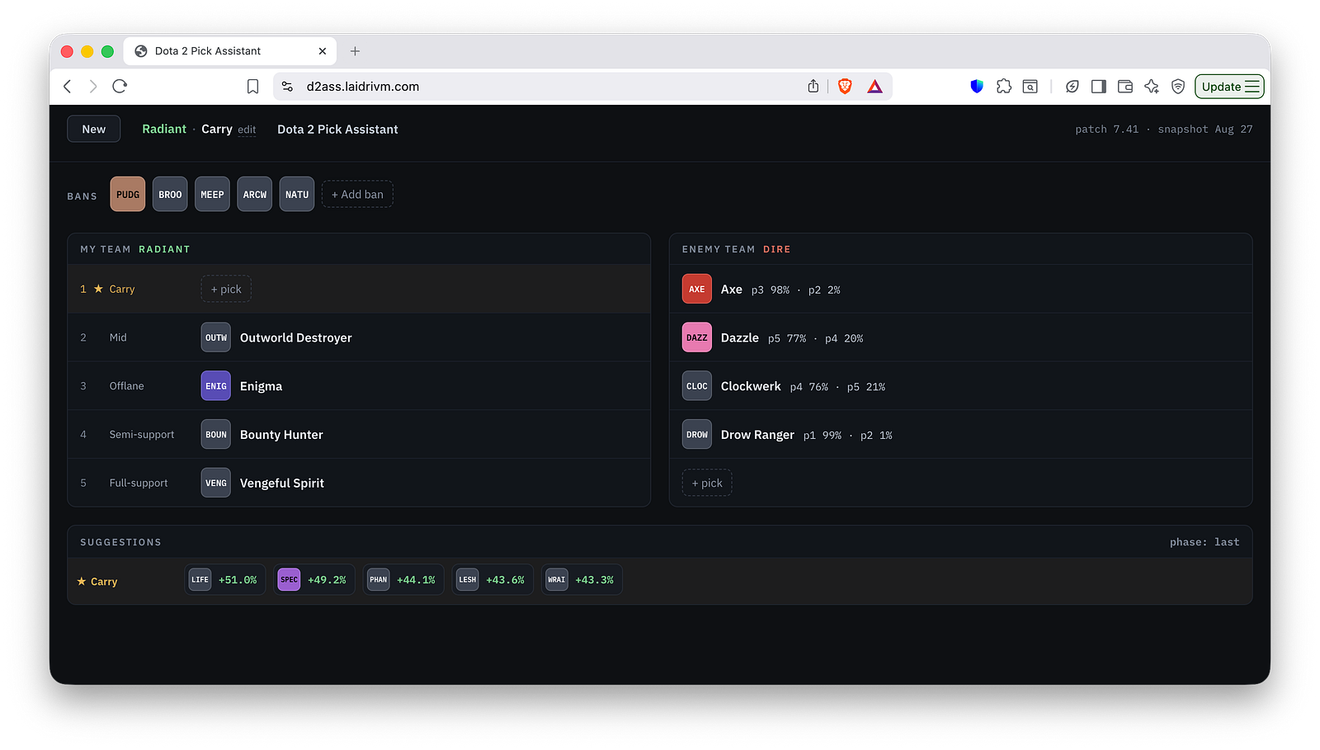Screen dimensions: 1320x750
Task: Open the Extensions puzzle piece icon
Action: (x=1004, y=87)
